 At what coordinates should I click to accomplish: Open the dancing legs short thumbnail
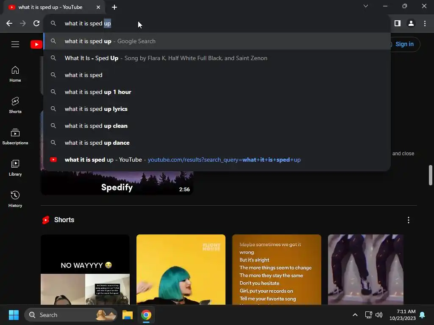tap(366, 270)
